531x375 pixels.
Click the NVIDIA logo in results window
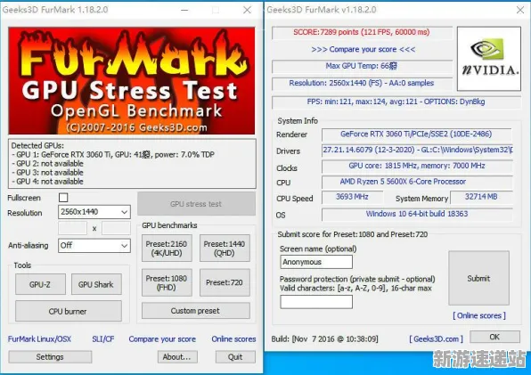489,59
